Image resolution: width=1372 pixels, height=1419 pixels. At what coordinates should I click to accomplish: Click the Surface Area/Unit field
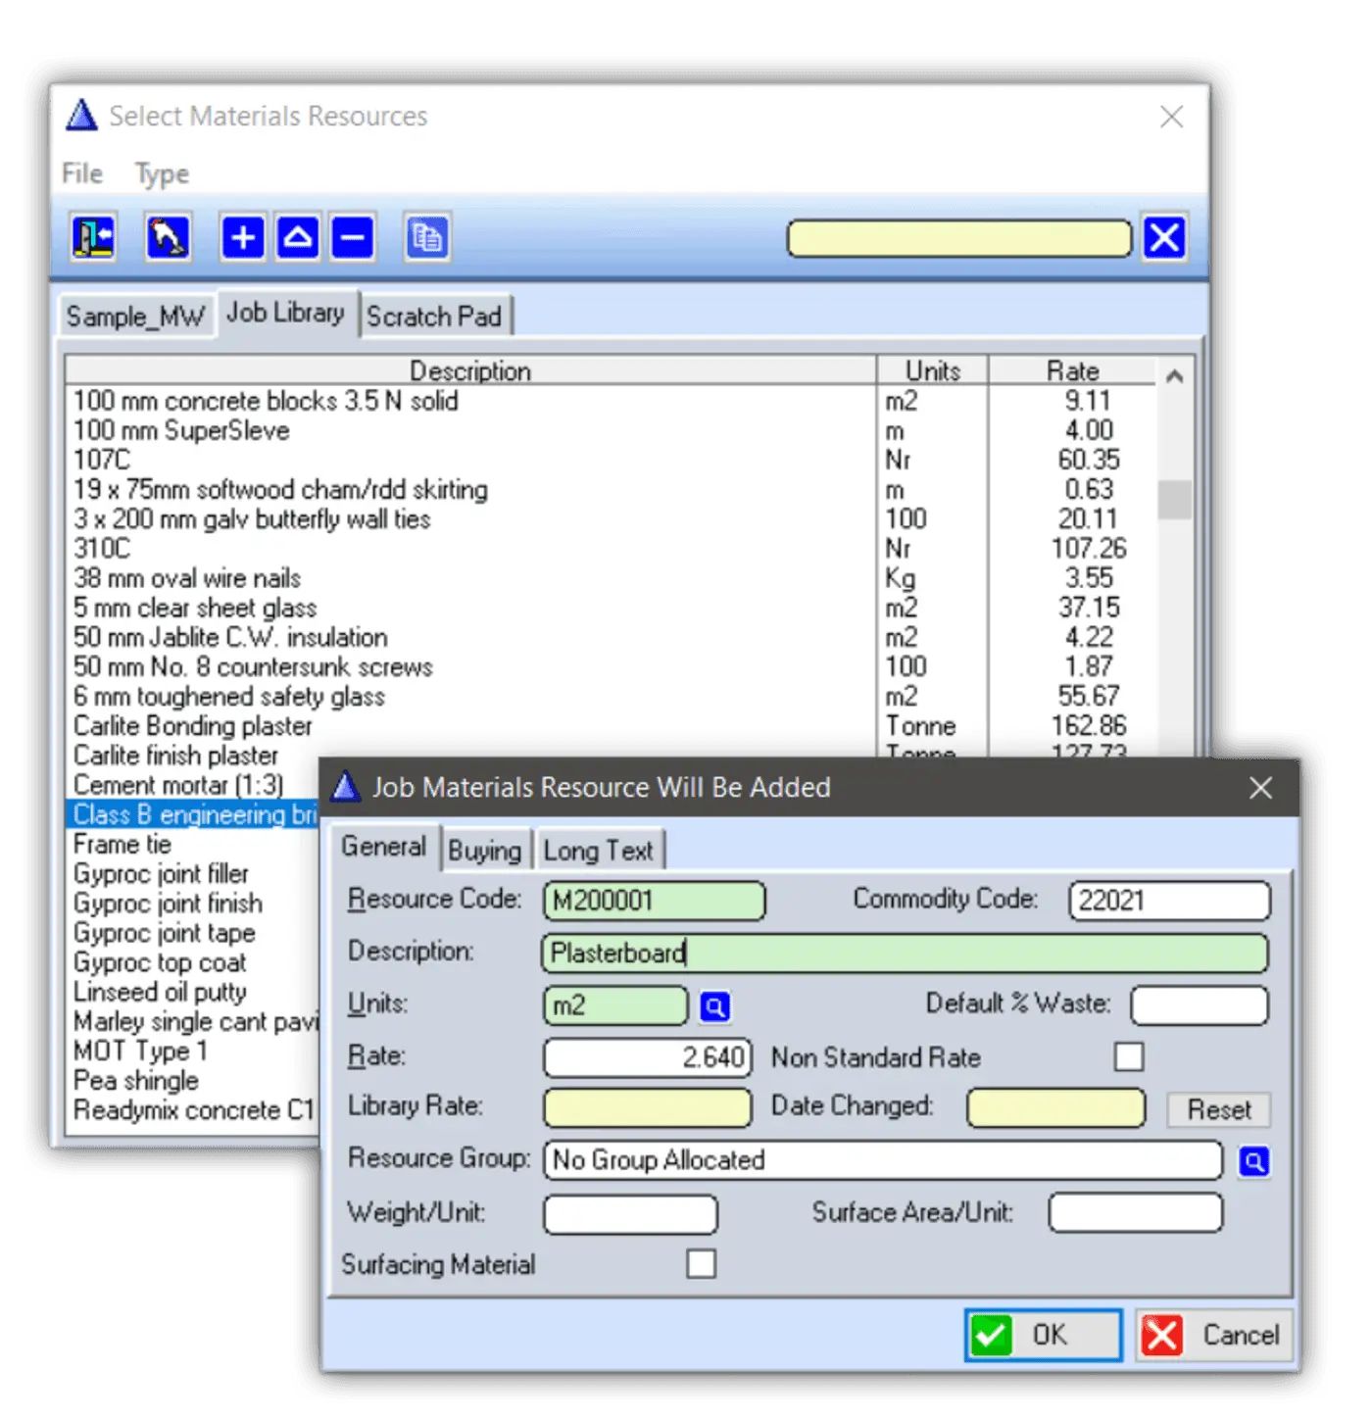(1136, 1212)
